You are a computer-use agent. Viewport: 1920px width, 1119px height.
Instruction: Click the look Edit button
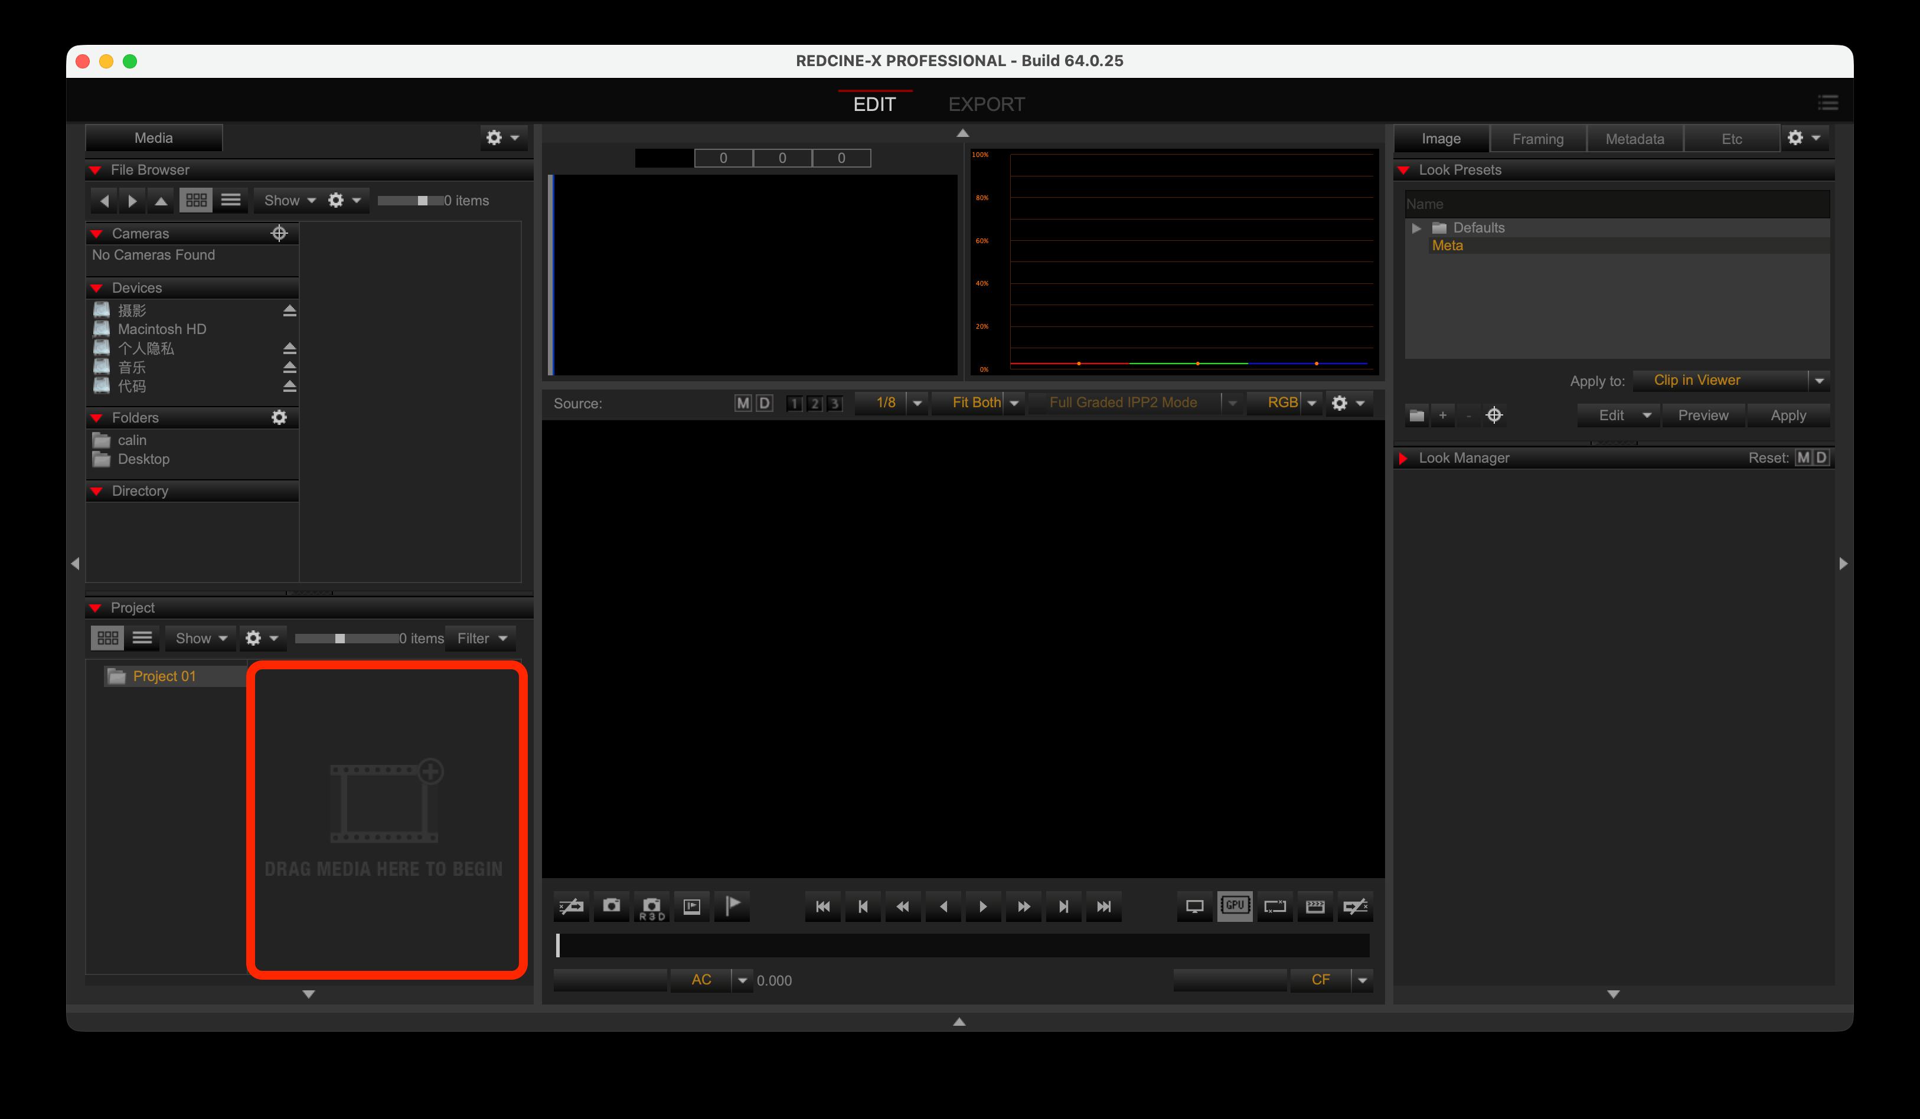click(x=1618, y=415)
